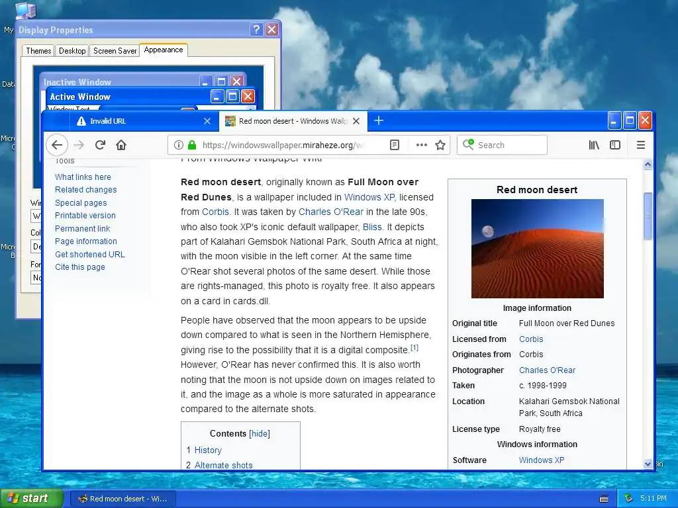
Task: Open the What links here link
Action: point(83,177)
